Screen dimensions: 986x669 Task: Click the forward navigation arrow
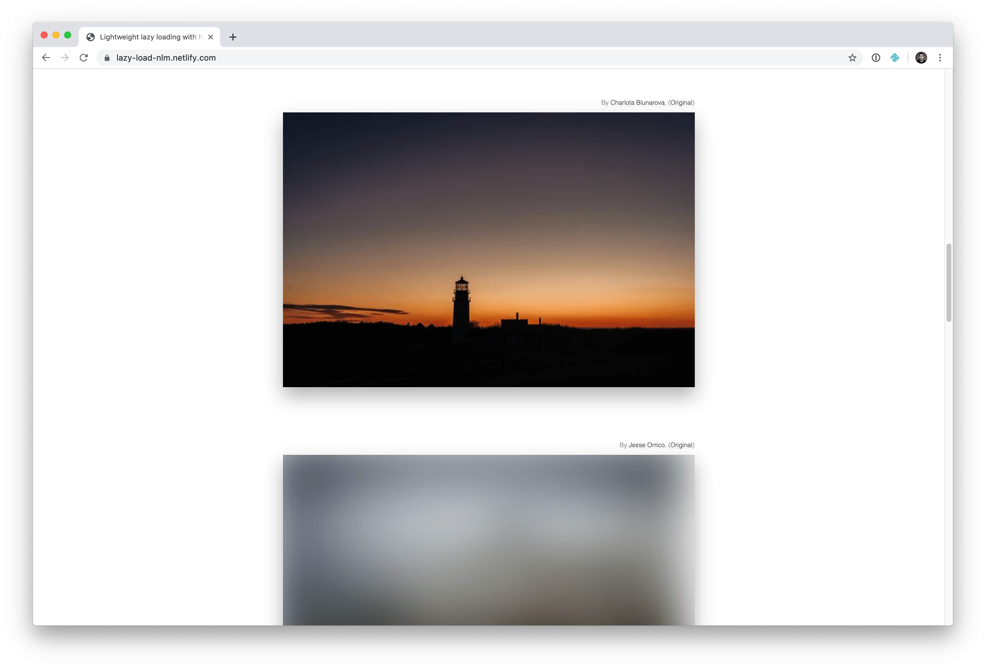point(64,58)
